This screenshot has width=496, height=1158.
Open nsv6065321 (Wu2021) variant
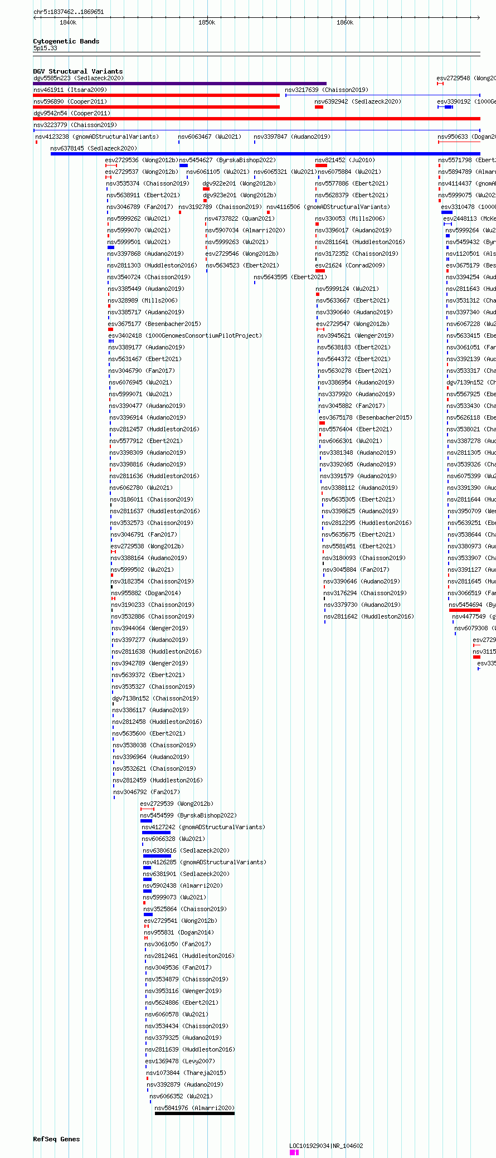[x=285, y=172]
